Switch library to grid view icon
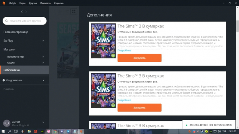Screen dimensions: 239x134 click(74, 12)
